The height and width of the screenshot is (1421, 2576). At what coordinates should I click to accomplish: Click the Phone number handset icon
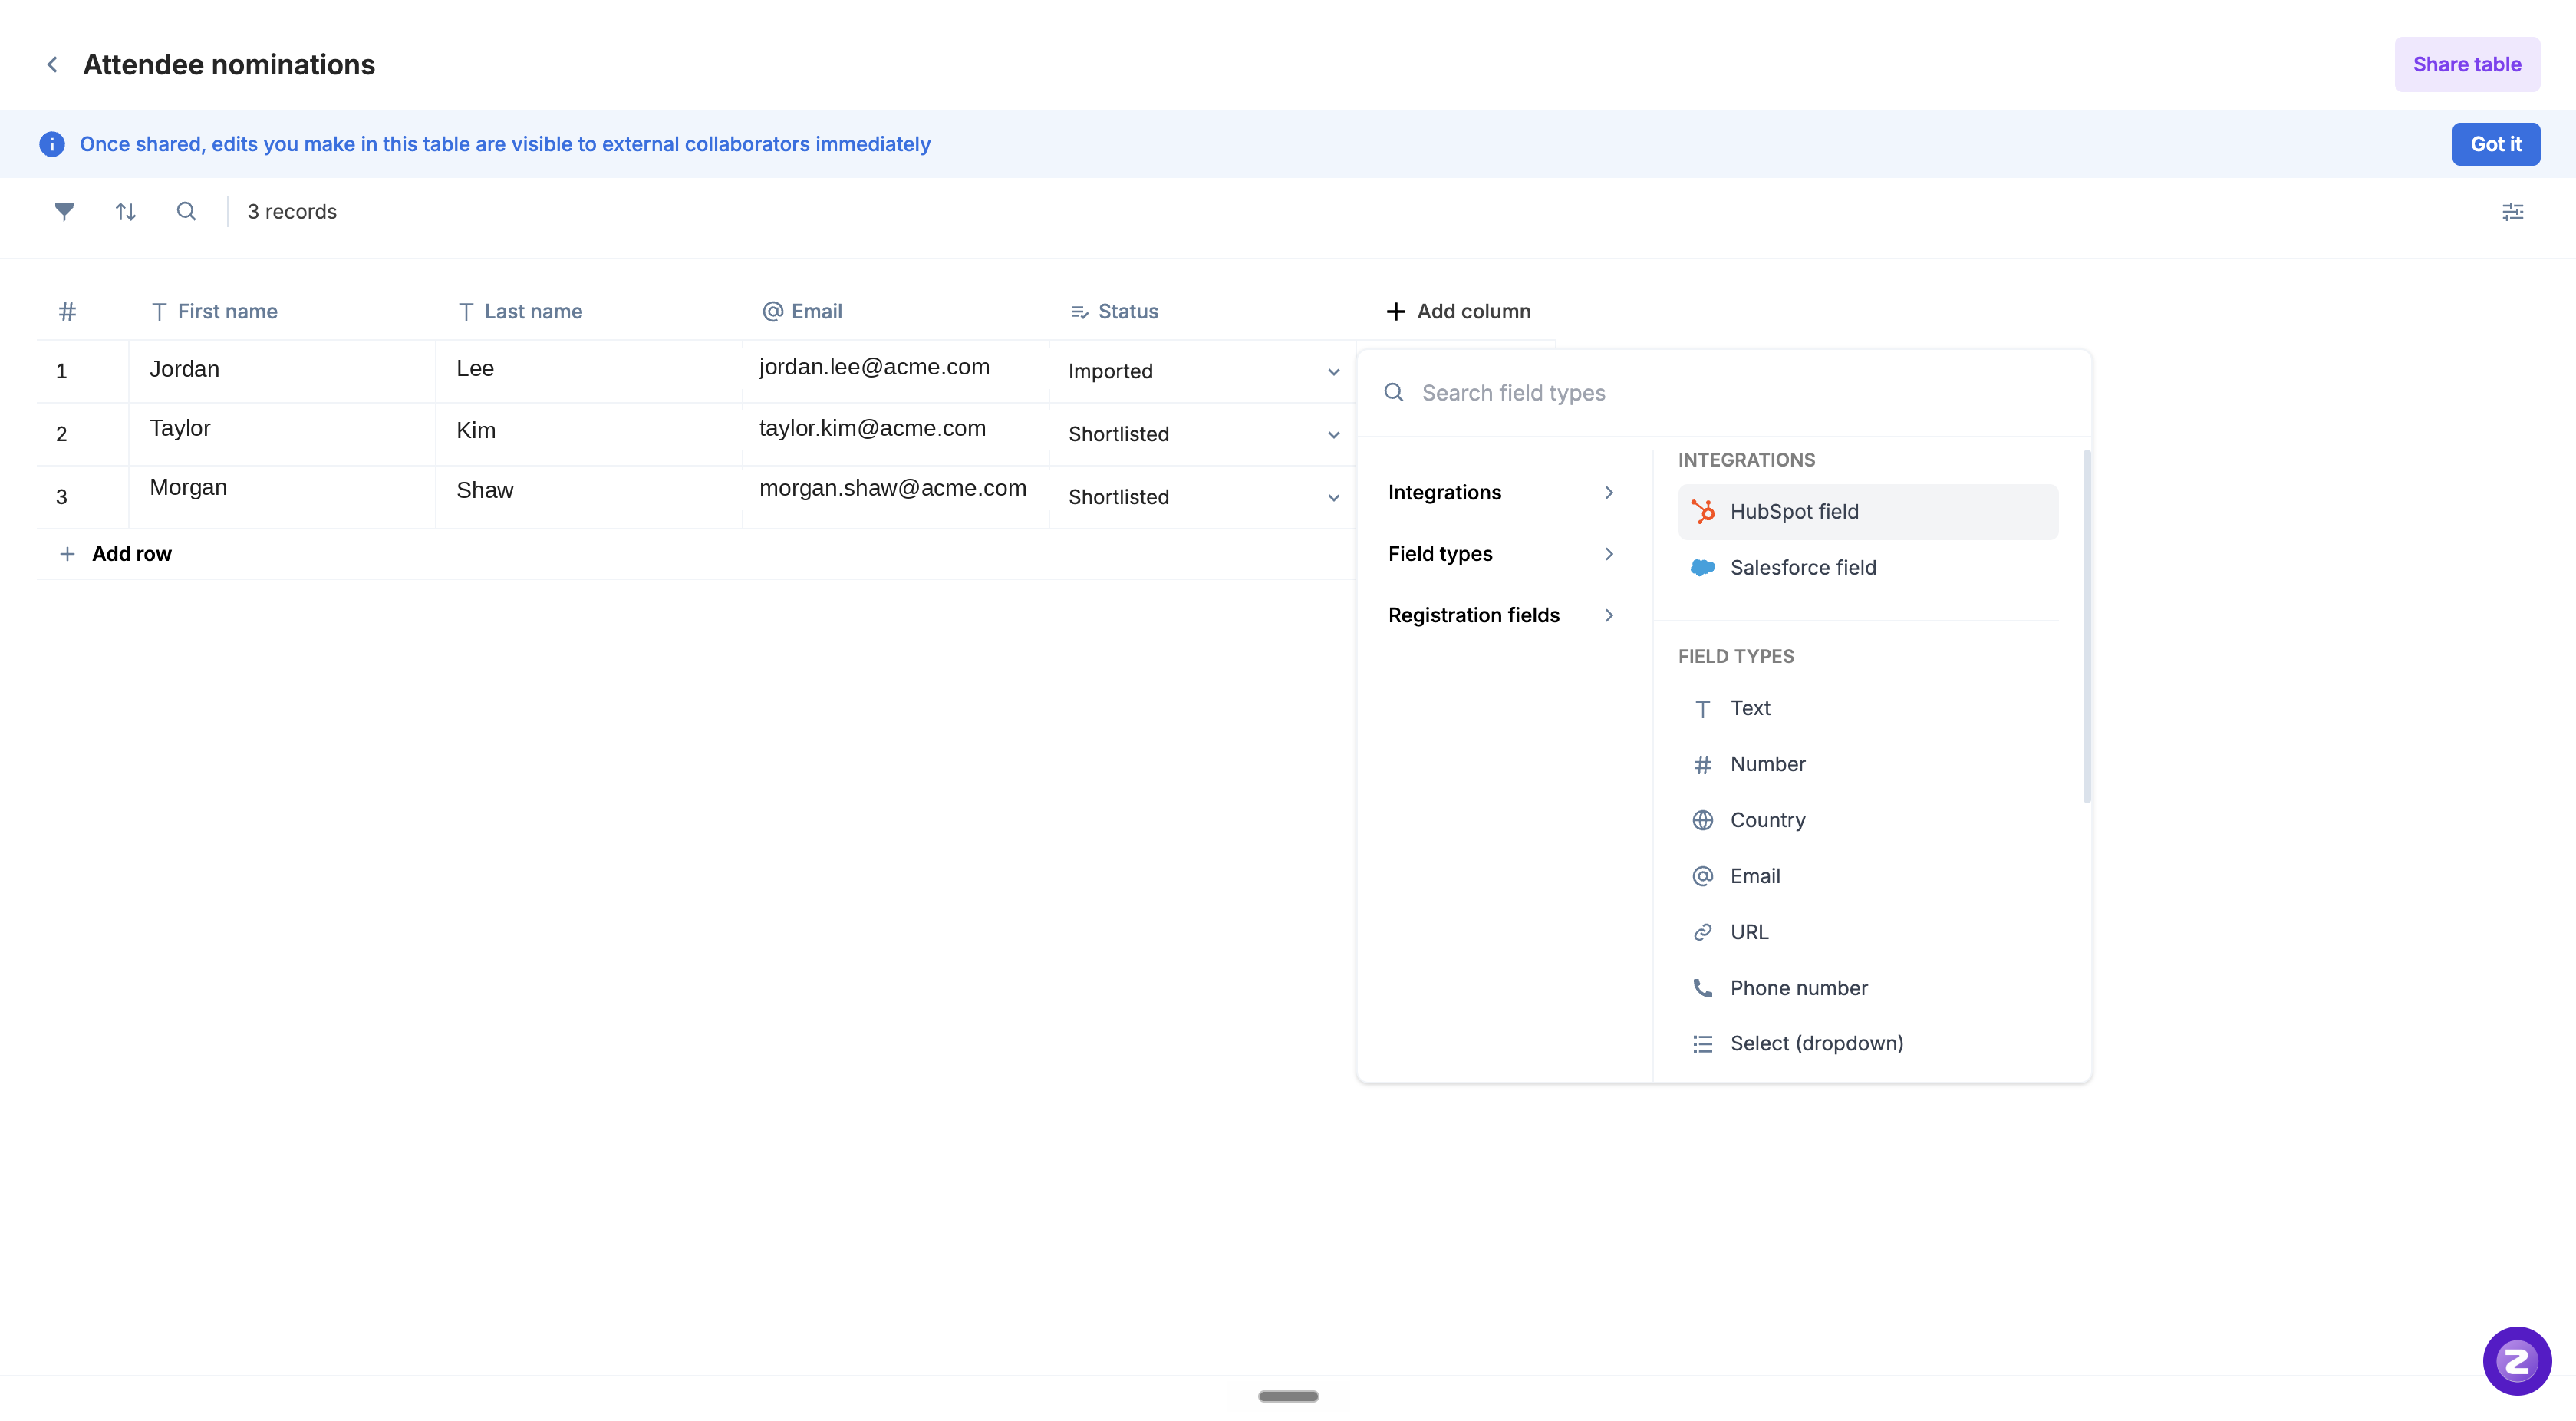coord(1703,988)
